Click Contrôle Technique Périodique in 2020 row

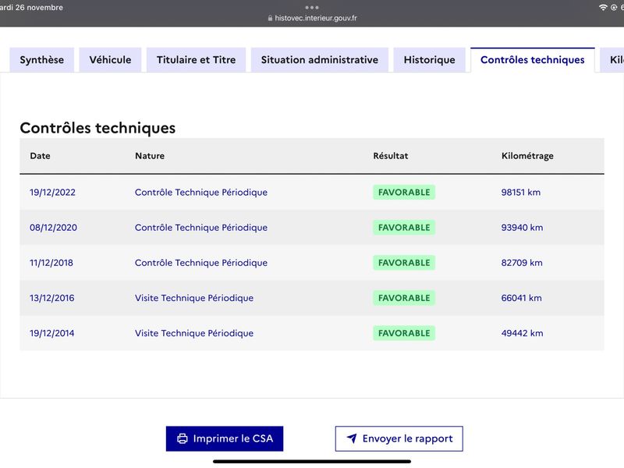tap(201, 228)
